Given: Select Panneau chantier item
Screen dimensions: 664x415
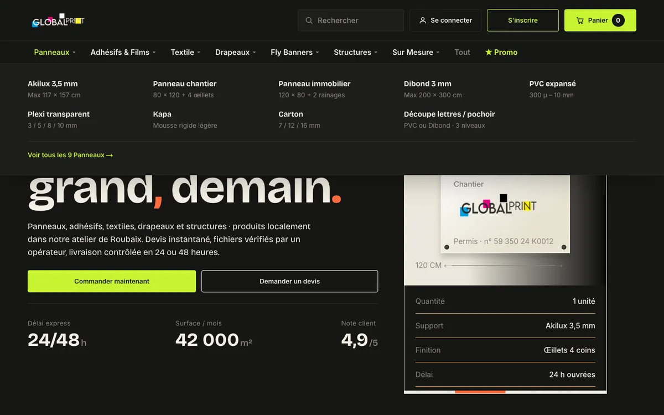Looking at the screenshot, I should (x=185, y=89).
